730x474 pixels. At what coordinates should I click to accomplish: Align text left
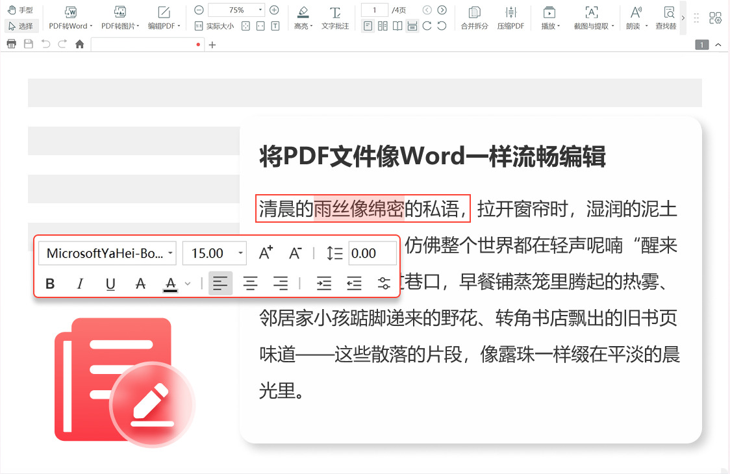click(x=220, y=283)
